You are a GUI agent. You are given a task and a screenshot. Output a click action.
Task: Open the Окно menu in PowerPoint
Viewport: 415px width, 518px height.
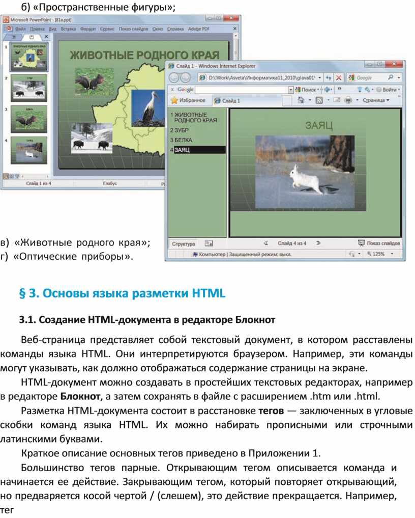point(157,29)
